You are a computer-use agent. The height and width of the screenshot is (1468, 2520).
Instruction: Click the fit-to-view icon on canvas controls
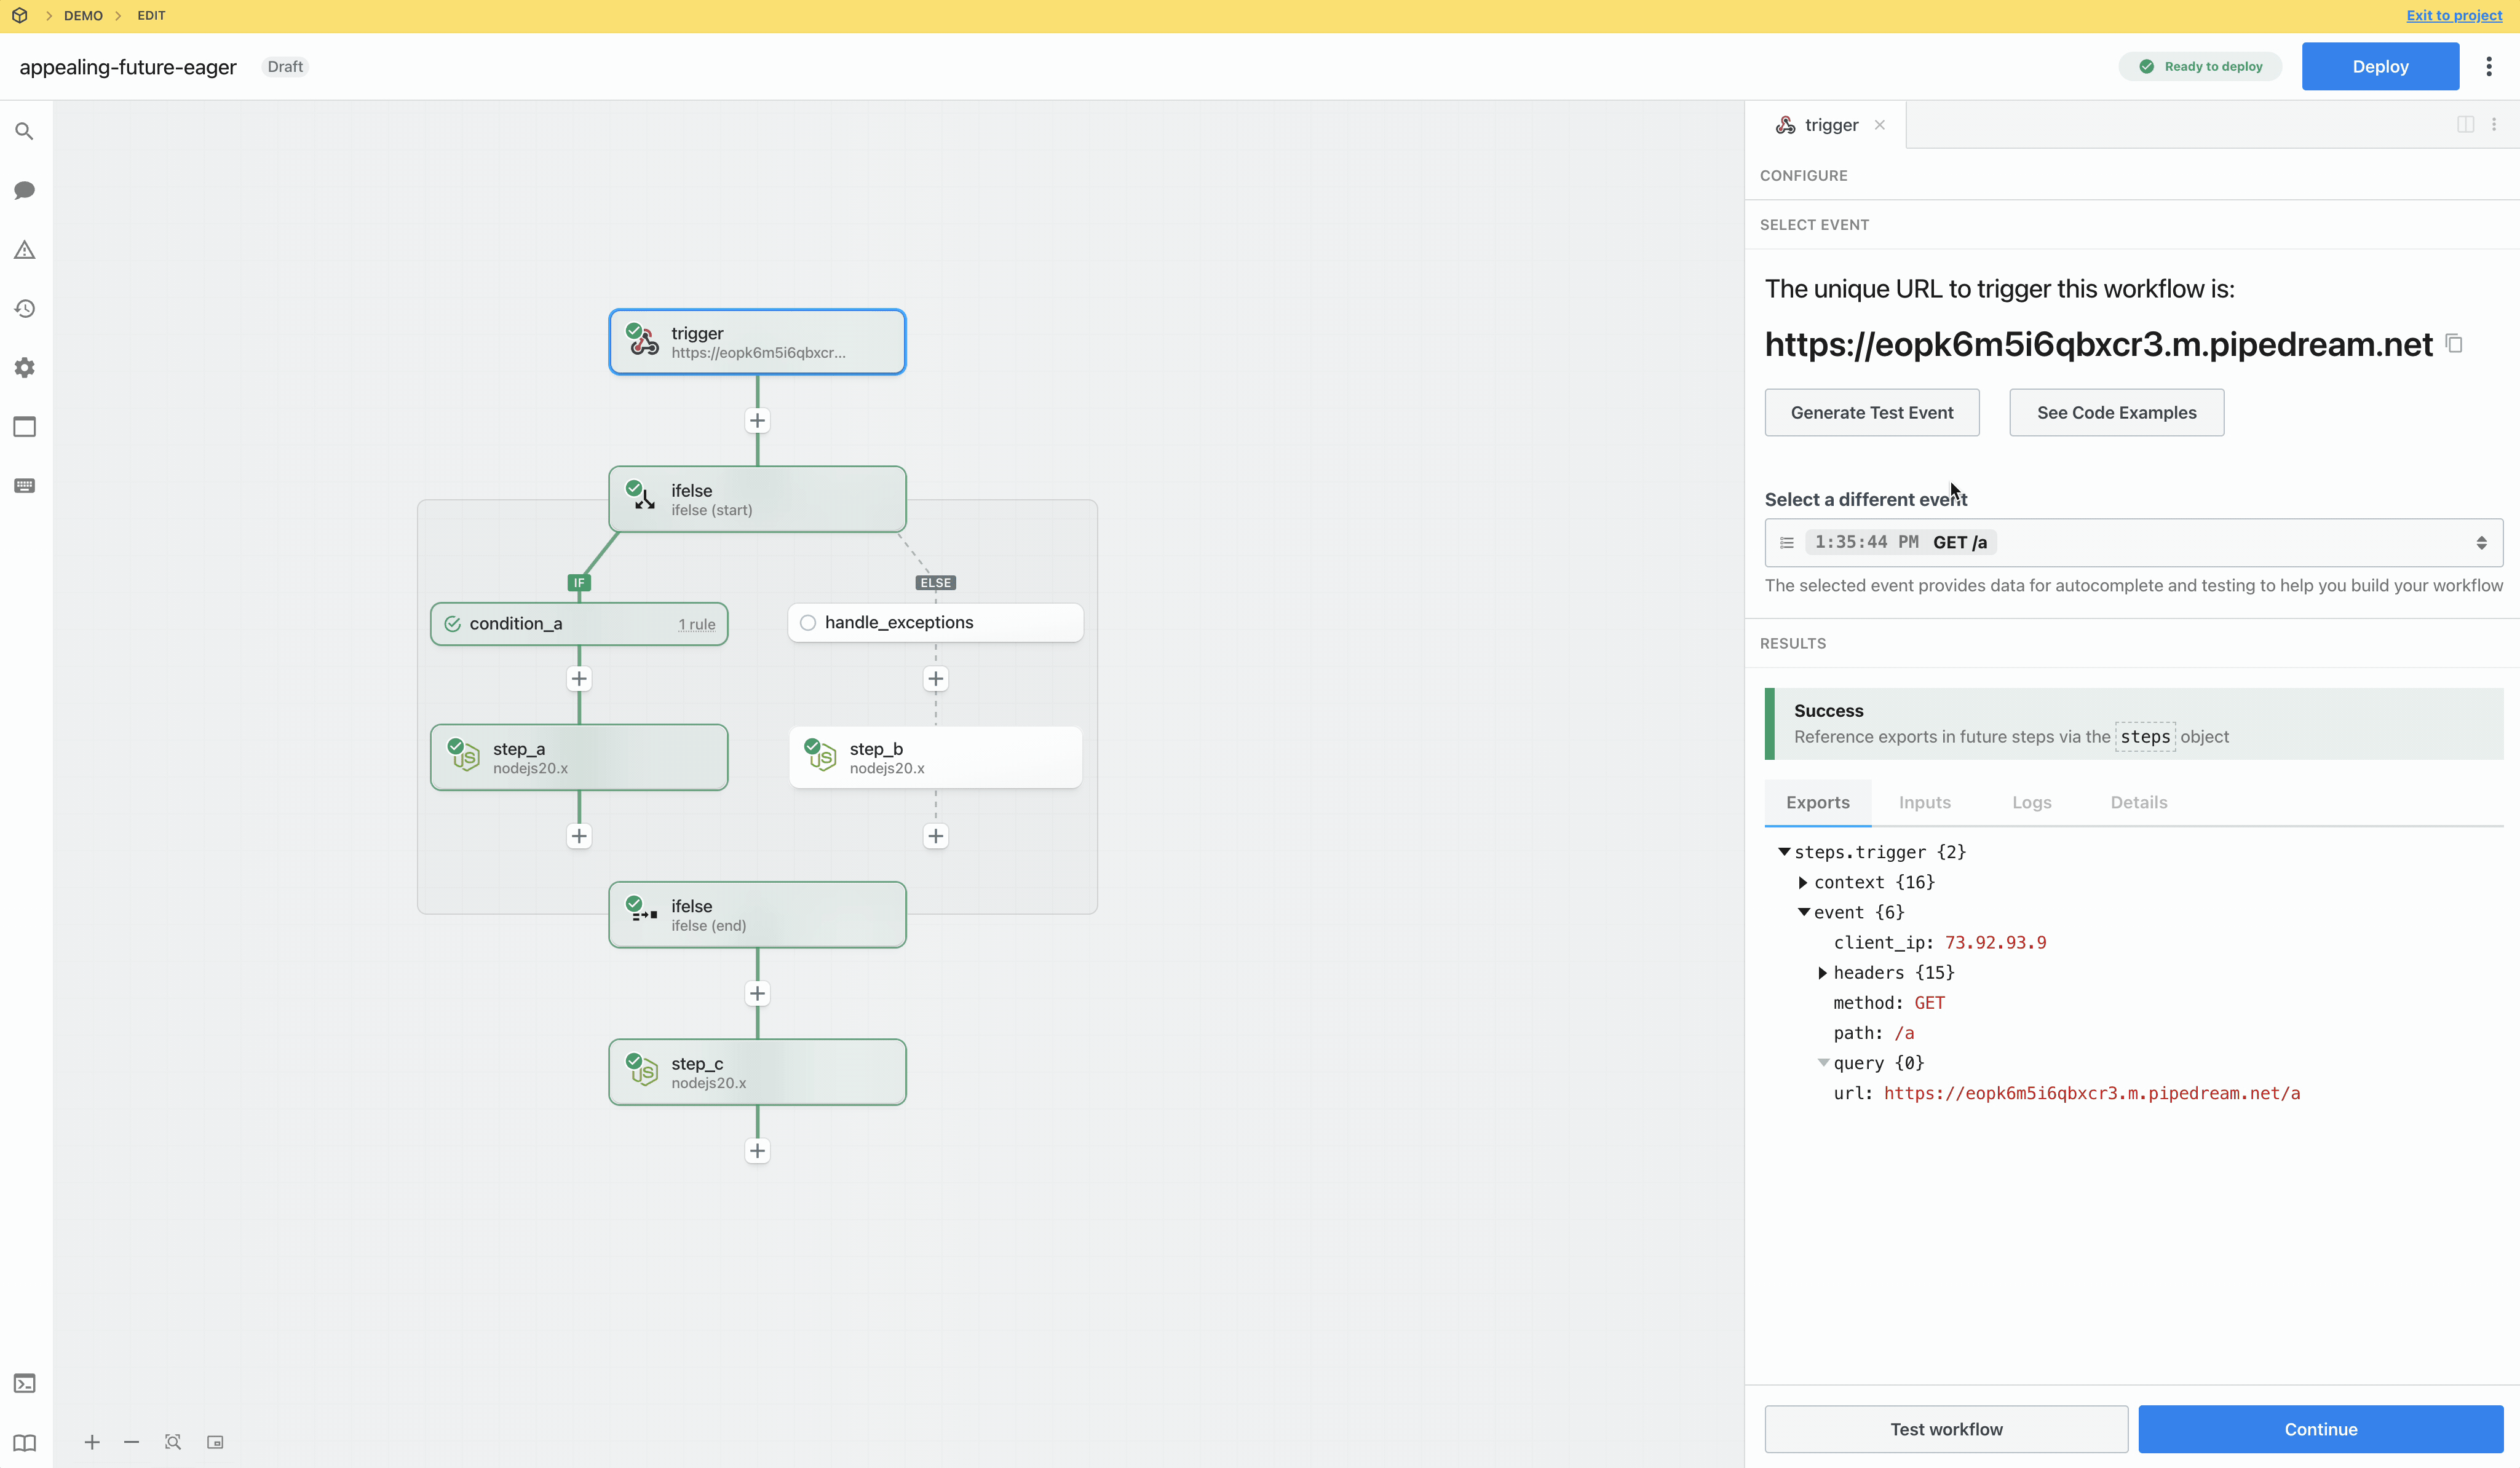173,1442
